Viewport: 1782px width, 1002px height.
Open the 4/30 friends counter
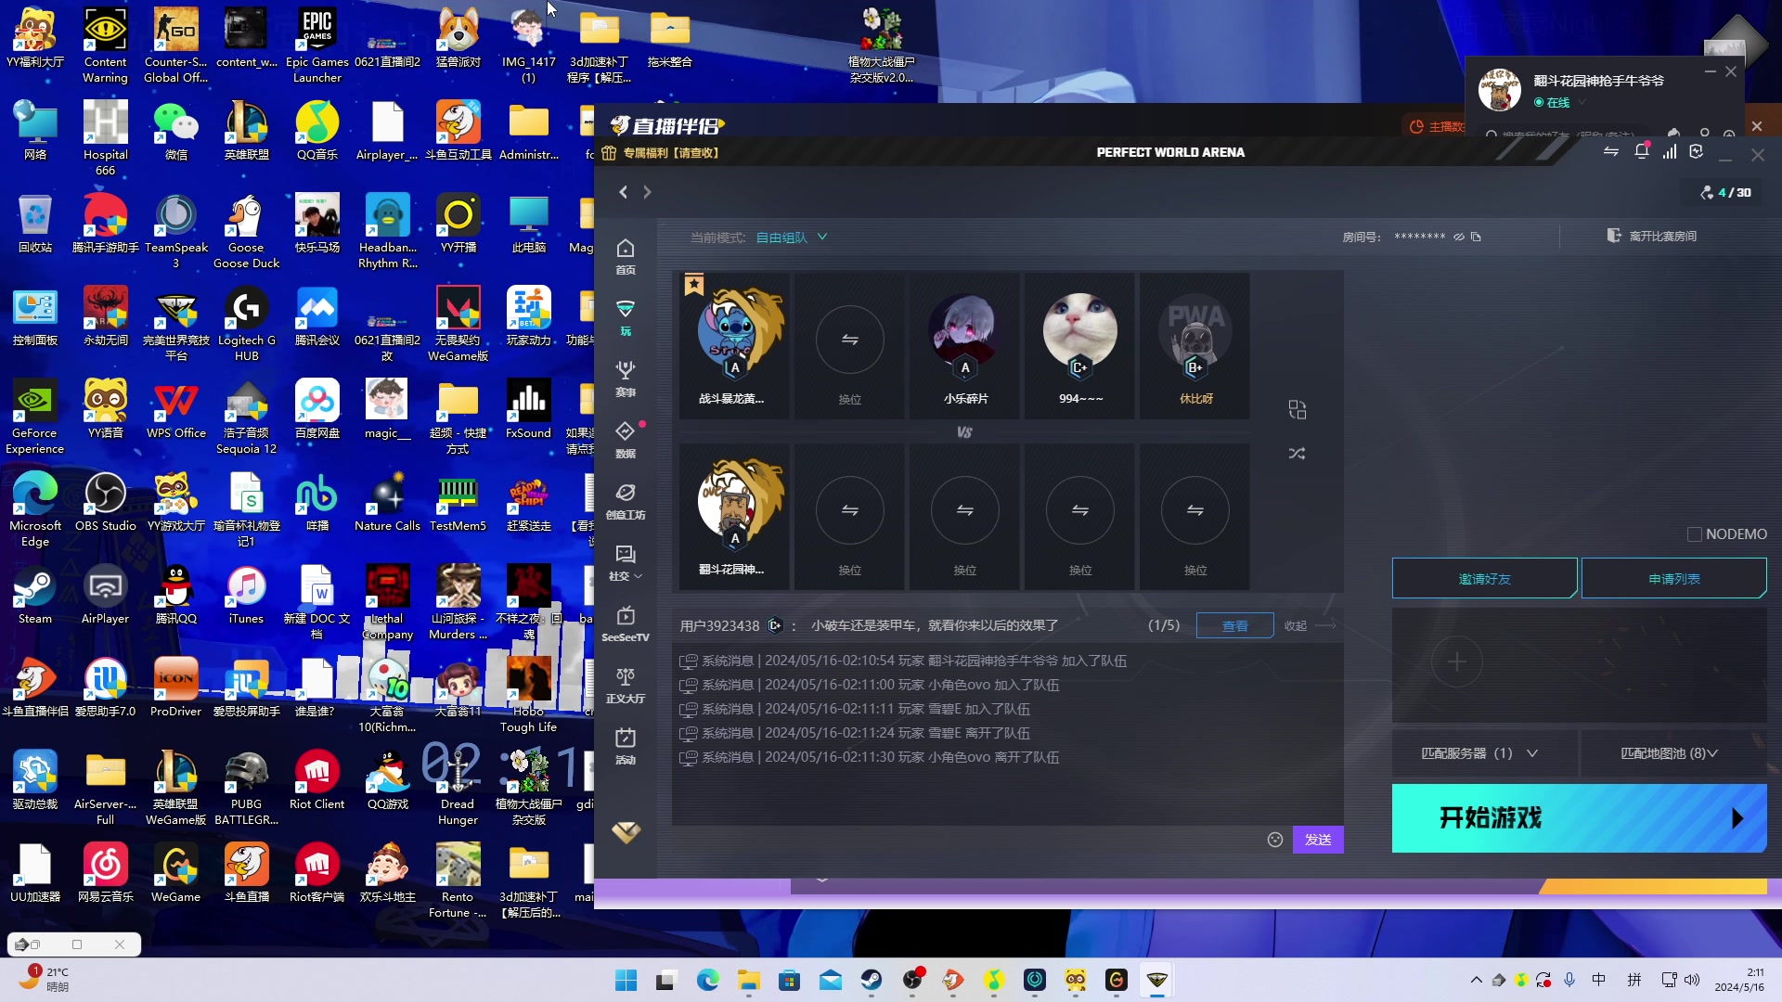pos(1726,192)
